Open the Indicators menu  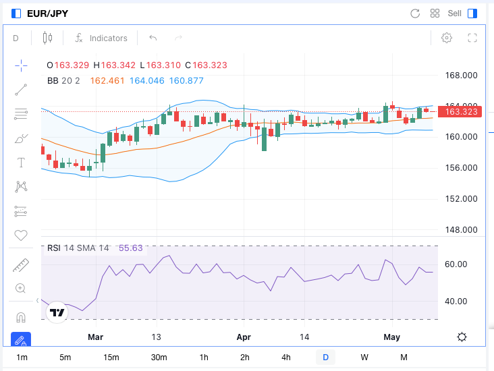tap(101, 38)
